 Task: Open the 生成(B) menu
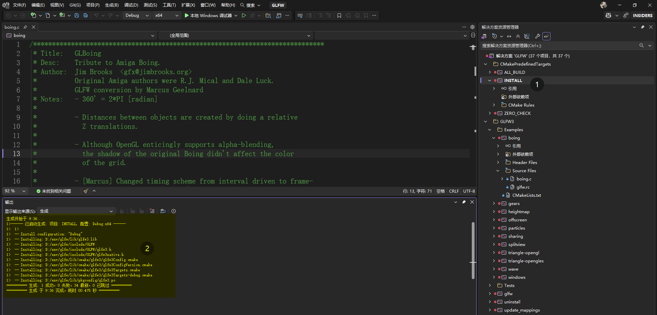pyautogui.click(x=112, y=5)
